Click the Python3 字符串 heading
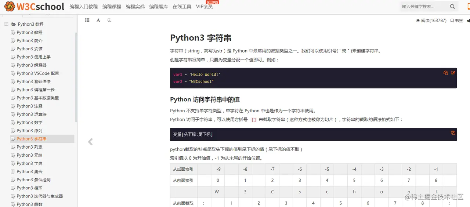The width and height of the screenshot is (470, 207). tap(201, 38)
